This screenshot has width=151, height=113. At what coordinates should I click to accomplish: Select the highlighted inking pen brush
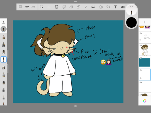4,59
